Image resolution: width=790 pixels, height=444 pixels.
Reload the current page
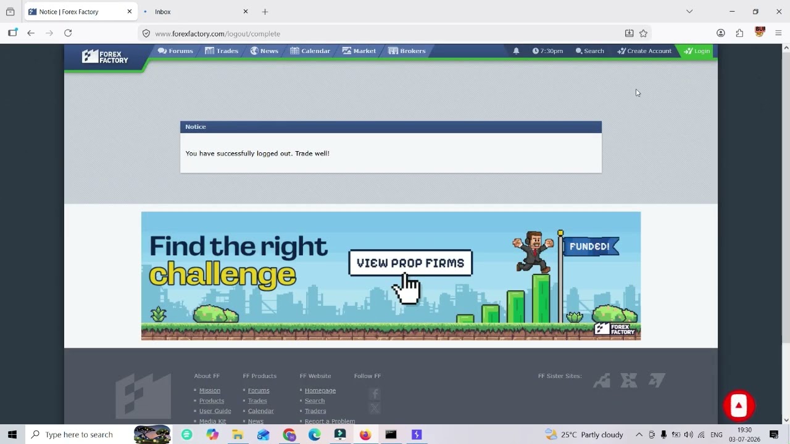click(68, 33)
